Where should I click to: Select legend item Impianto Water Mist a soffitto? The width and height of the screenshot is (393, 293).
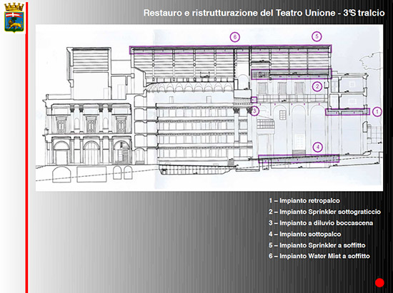[x=319, y=256]
